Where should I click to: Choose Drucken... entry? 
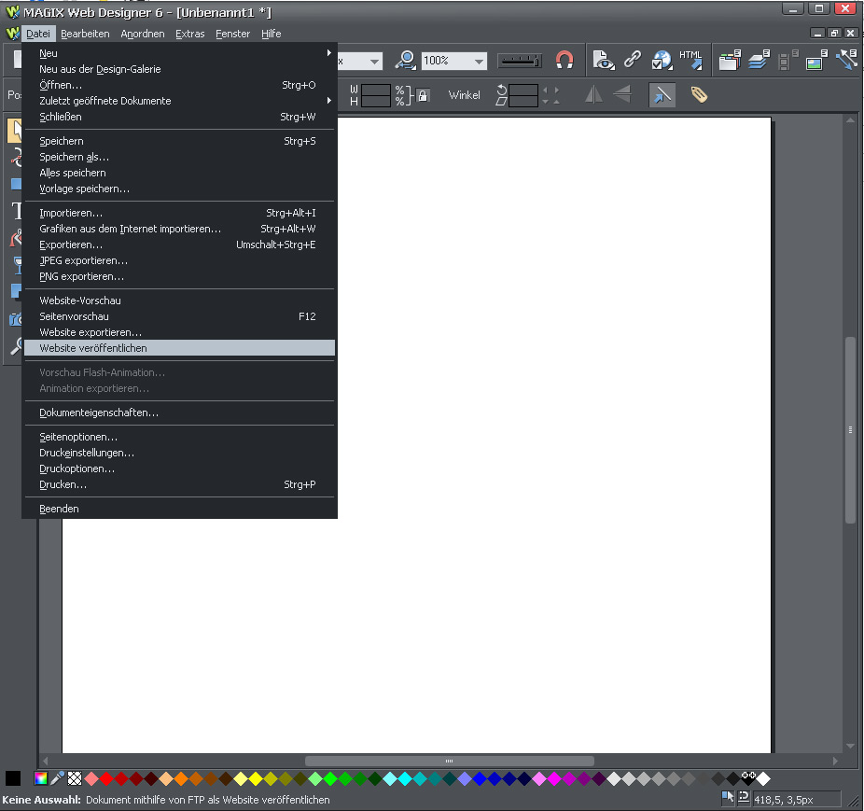(180, 484)
